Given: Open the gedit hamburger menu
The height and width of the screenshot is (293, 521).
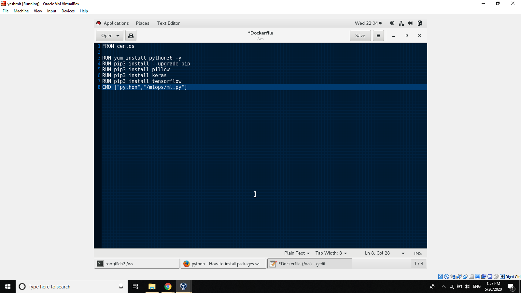Looking at the screenshot, I should (x=378, y=35).
